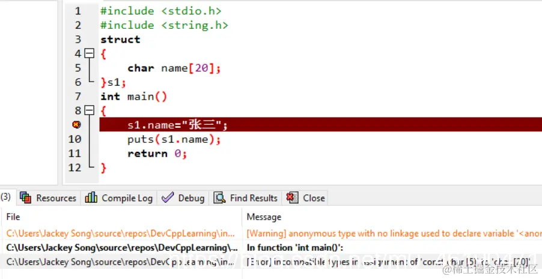Image resolution: width=542 pixels, height=279 pixels.
Task: Open the Find Results tab
Action: point(245,198)
